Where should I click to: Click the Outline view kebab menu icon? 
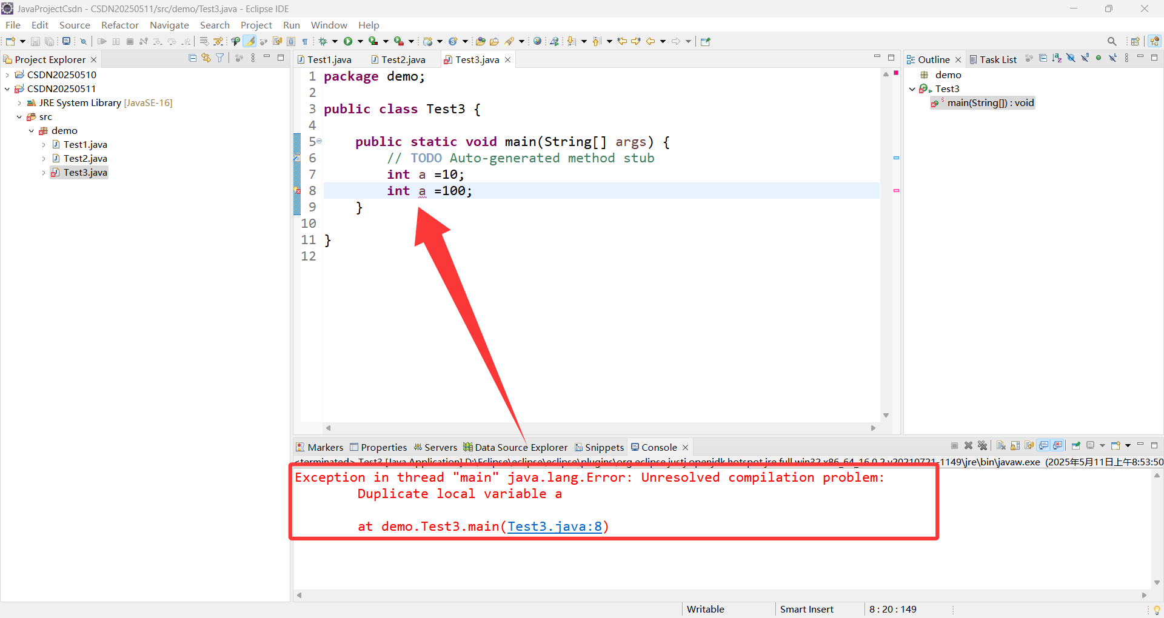coord(1126,58)
